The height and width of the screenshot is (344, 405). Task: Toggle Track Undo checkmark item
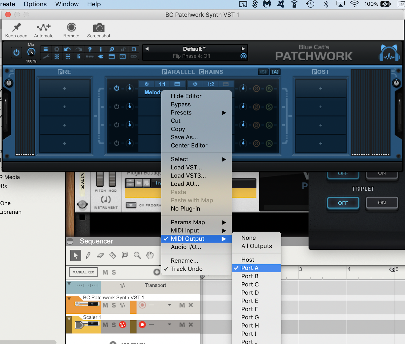tap(196, 269)
